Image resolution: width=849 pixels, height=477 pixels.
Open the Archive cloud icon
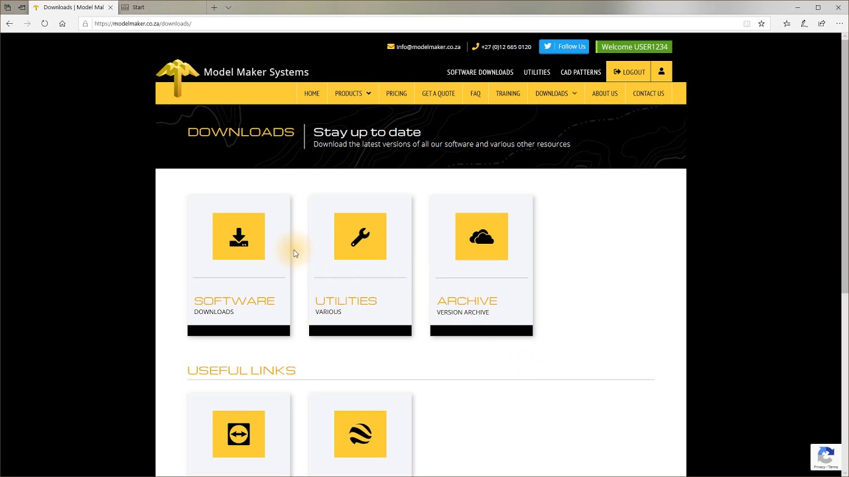click(x=482, y=237)
